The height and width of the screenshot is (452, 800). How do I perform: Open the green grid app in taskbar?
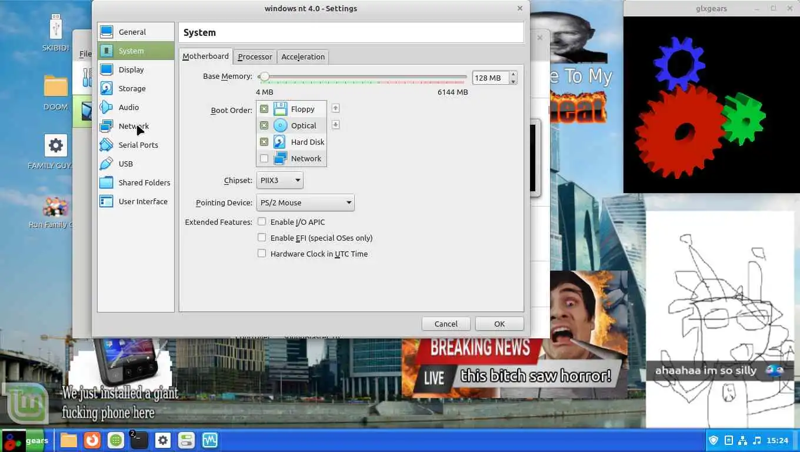(x=116, y=440)
